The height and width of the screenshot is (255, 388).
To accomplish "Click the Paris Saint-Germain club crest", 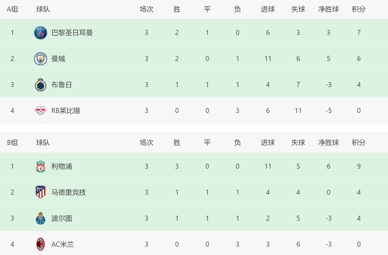I will 40,33.
